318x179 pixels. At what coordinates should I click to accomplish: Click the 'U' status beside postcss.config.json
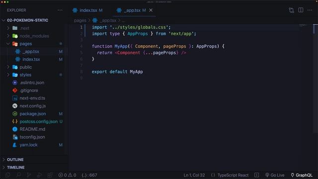tap(61, 121)
